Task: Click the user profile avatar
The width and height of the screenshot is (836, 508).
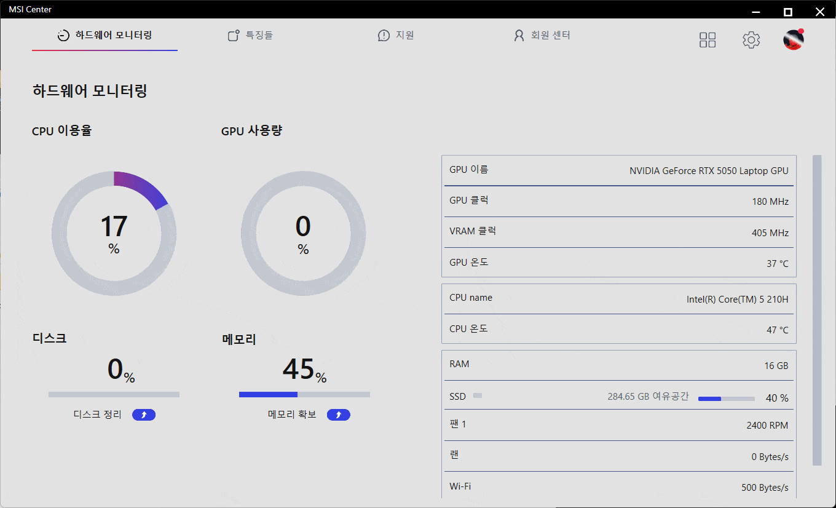Action: click(x=793, y=40)
